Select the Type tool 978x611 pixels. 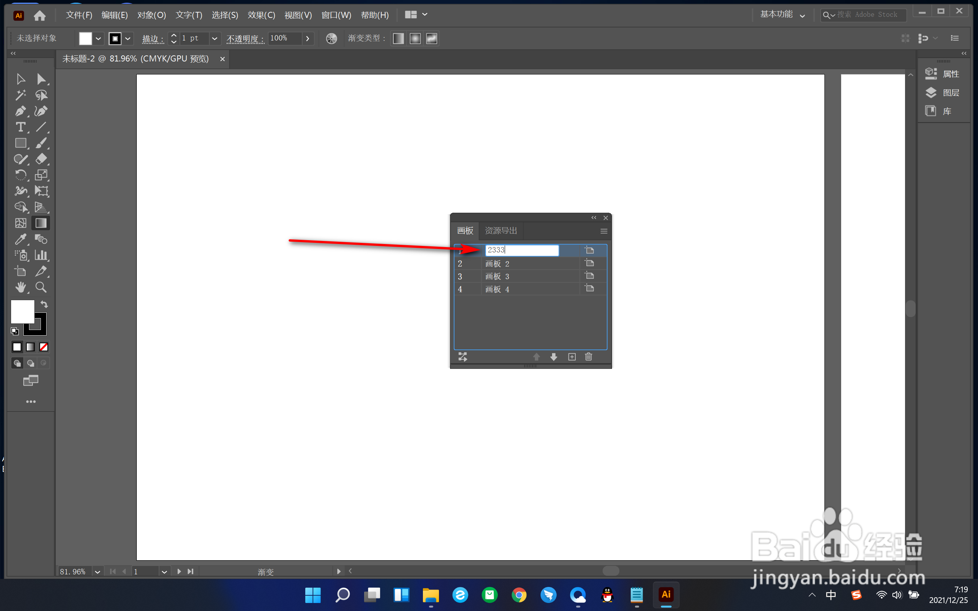point(20,127)
